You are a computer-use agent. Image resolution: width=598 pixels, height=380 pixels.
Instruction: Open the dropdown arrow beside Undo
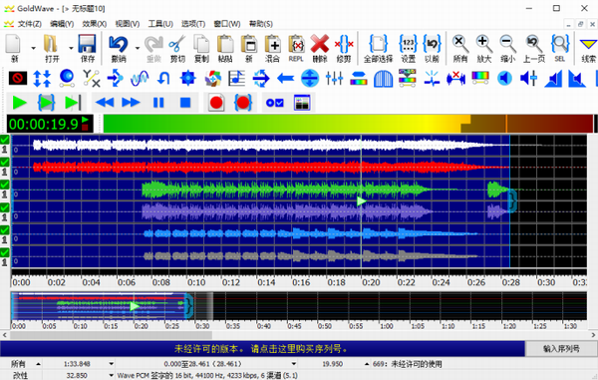(137, 48)
